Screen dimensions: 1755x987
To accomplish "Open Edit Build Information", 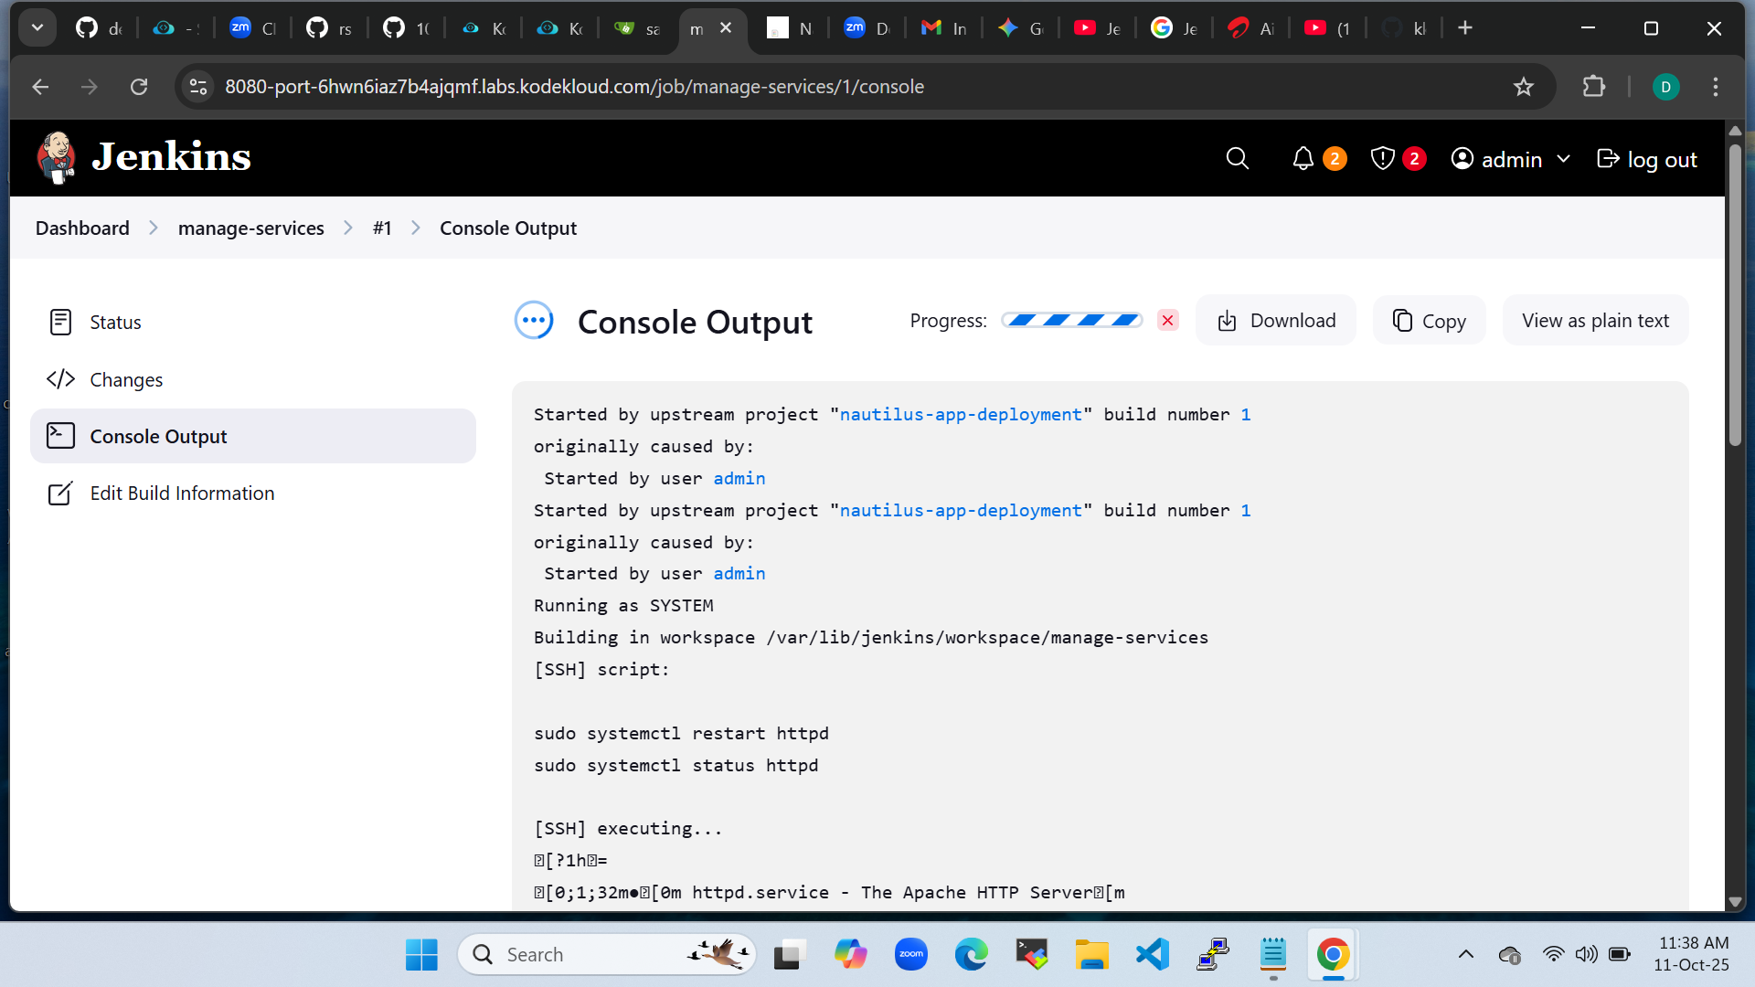I will [x=182, y=493].
